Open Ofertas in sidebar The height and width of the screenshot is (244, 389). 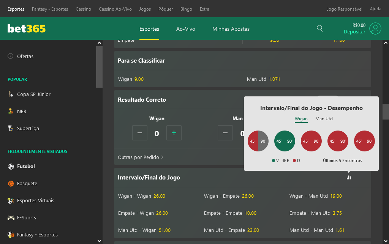click(25, 56)
